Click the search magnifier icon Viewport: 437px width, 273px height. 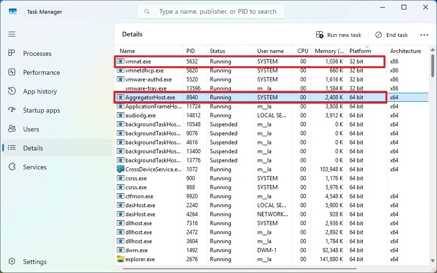click(x=147, y=11)
